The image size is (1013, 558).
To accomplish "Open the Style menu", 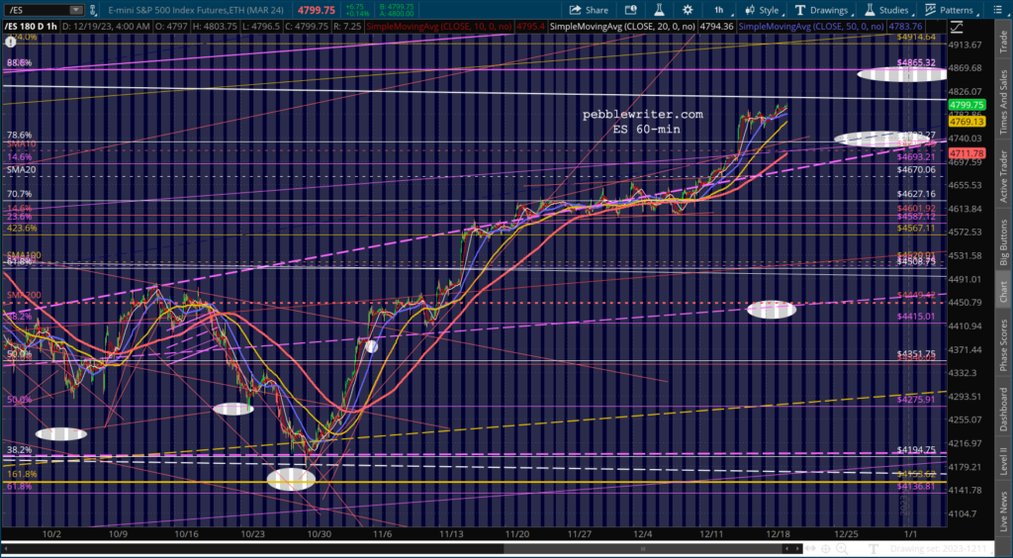I will tap(761, 9).
